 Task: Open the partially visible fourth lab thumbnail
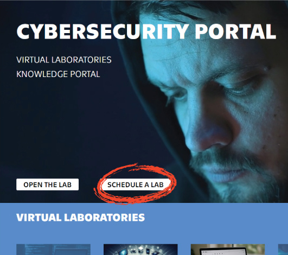[x=283, y=250]
